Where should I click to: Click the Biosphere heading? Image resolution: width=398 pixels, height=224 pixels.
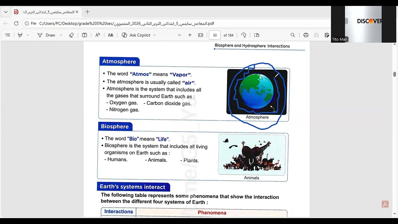point(115,126)
